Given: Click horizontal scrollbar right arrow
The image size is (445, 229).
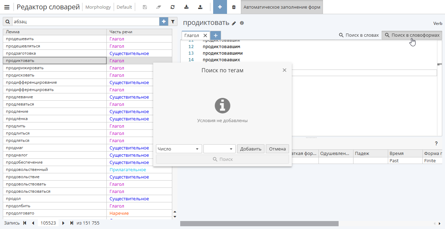Looking at the screenshot, I should point(440,223).
